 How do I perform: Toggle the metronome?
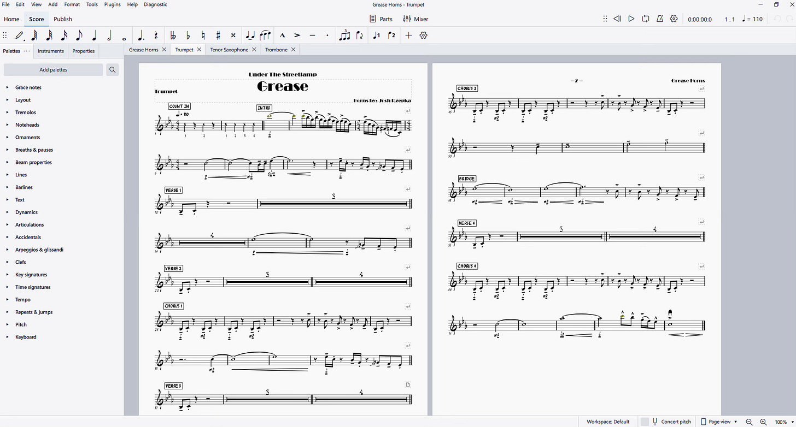click(x=660, y=19)
